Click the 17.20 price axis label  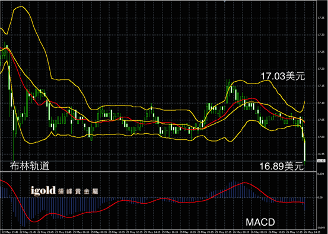tap(321, 69)
